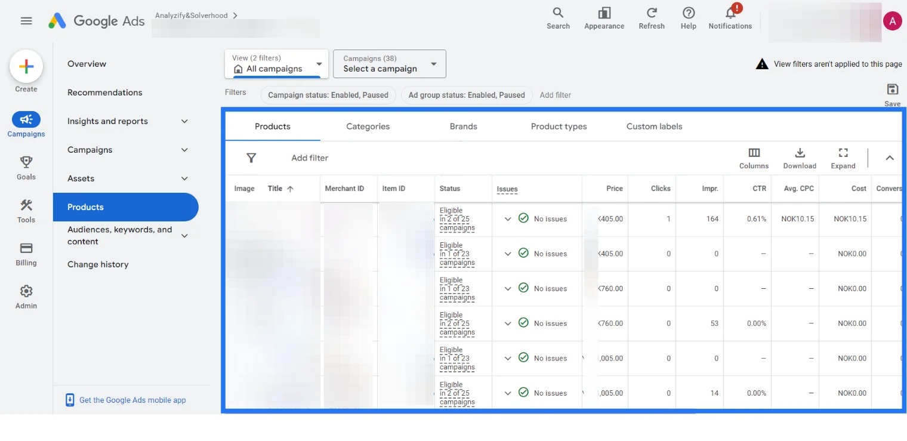Switch to the Product types tab
907x441 pixels.
click(x=559, y=127)
